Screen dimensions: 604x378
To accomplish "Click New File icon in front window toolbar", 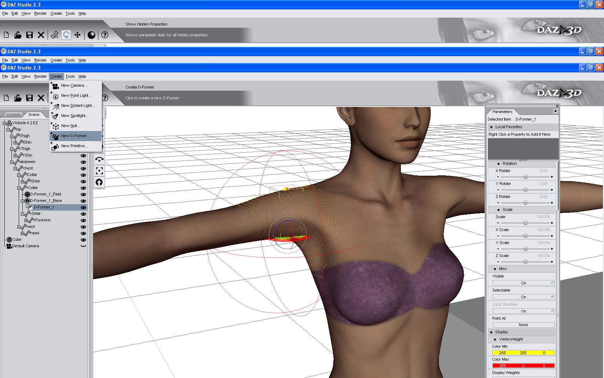I will point(6,98).
